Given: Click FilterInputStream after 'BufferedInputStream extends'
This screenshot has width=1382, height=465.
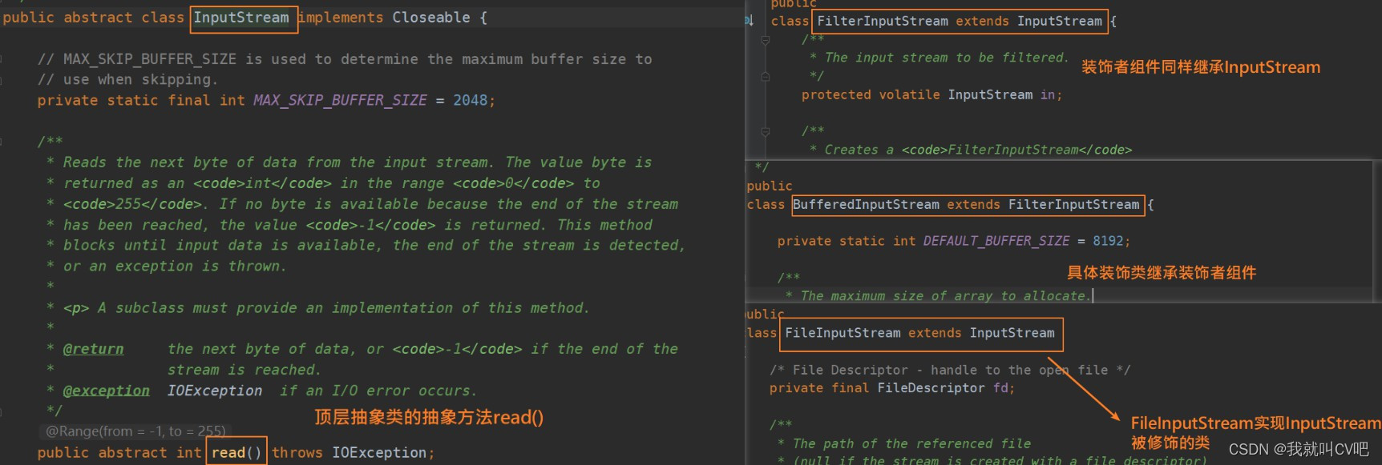Looking at the screenshot, I should coord(1073,205).
